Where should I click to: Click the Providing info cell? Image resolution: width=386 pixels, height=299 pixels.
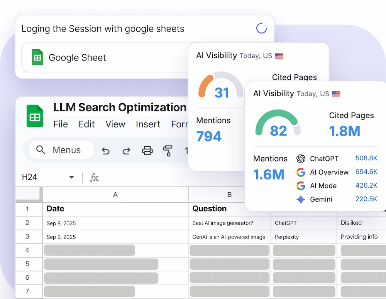point(361,237)
